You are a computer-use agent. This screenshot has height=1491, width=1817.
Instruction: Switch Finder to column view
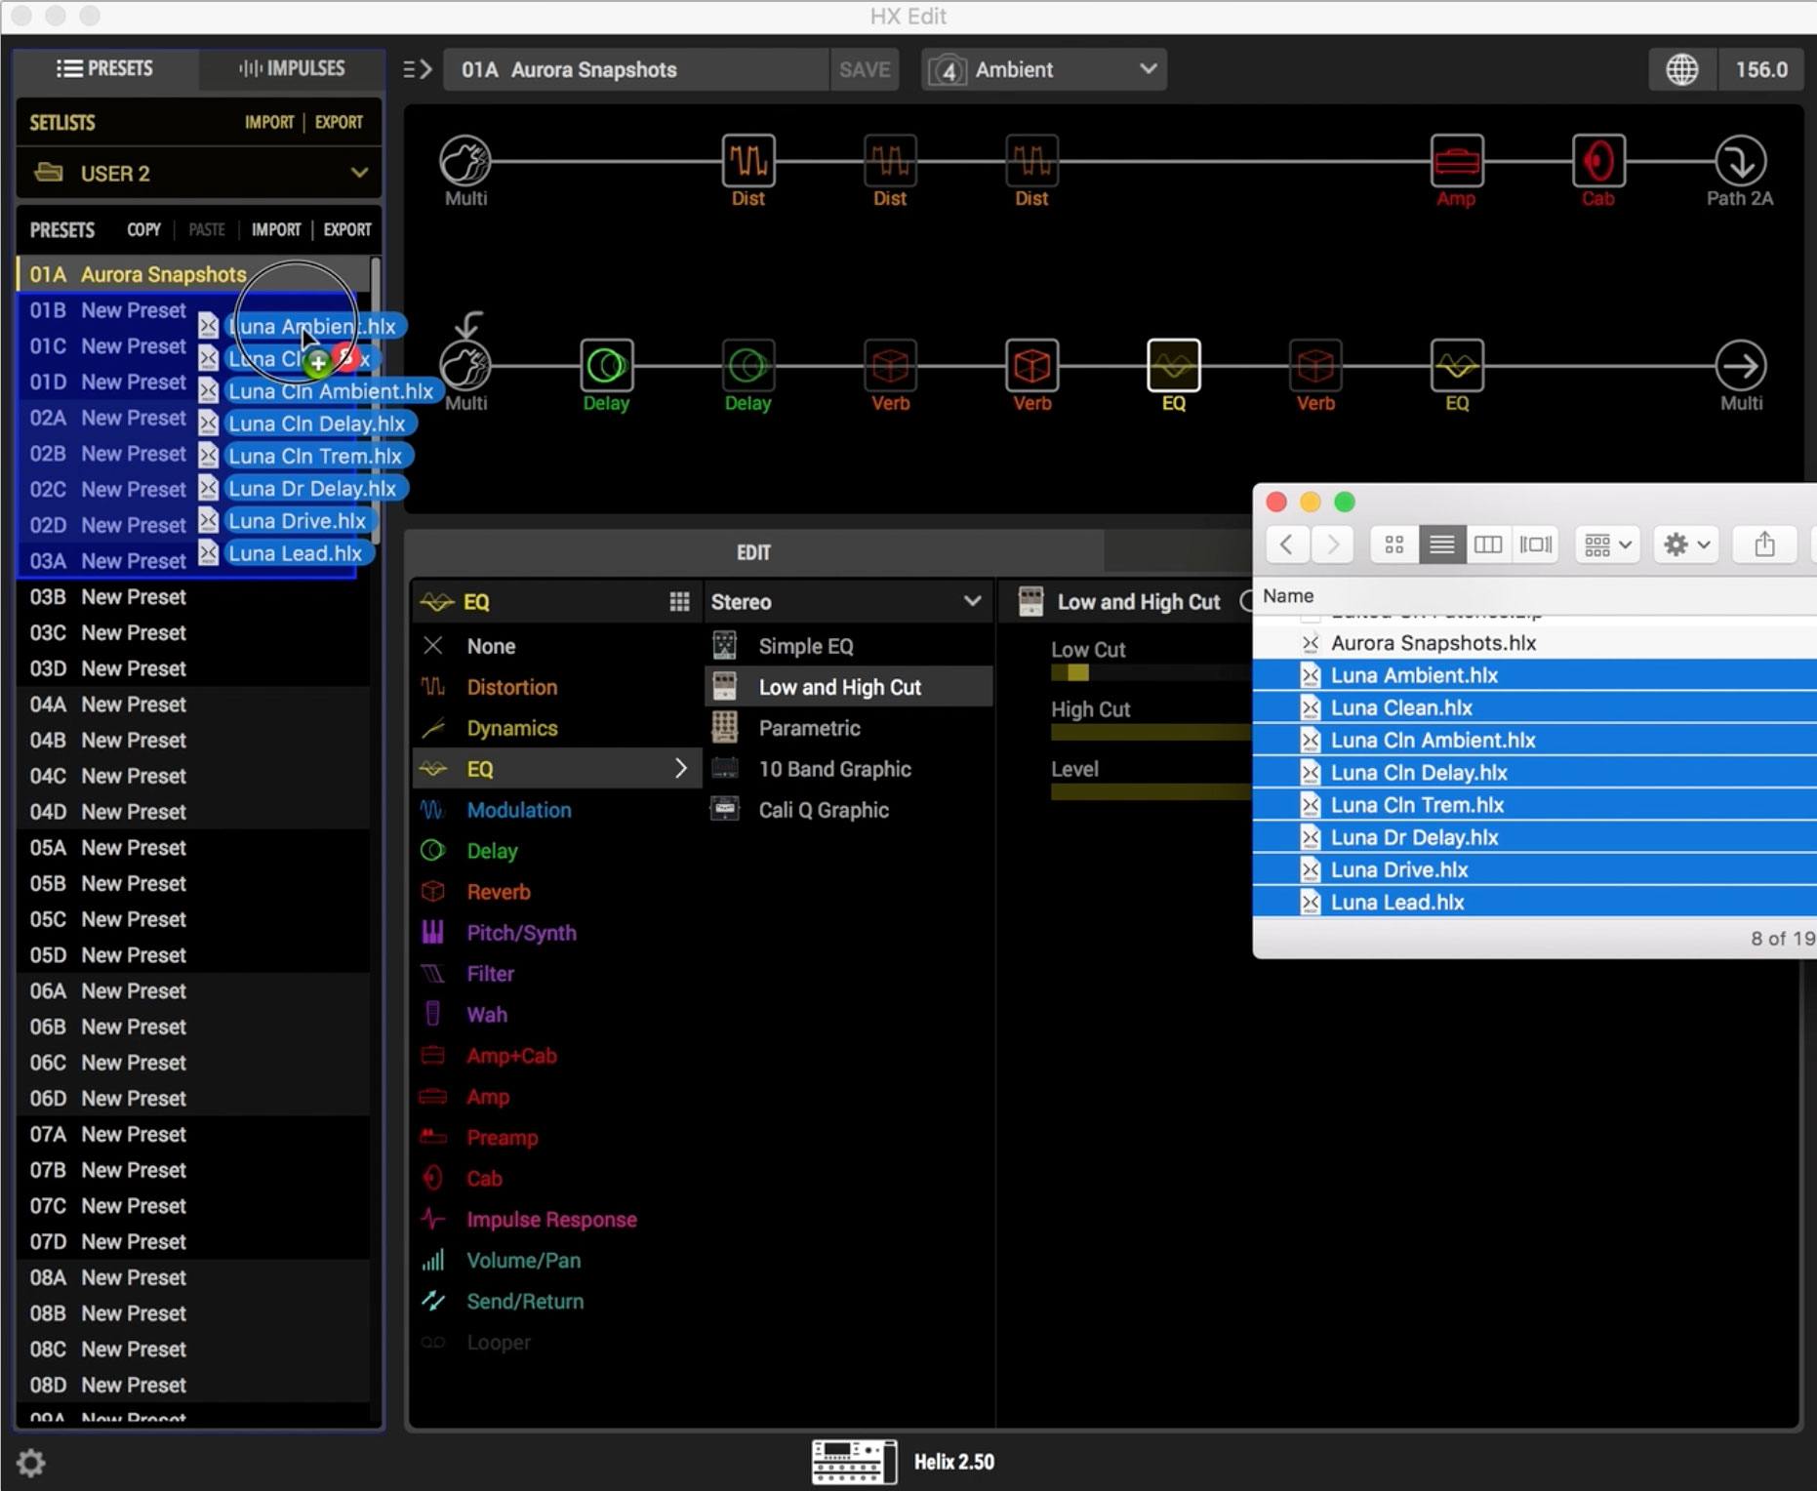[1487, 544]
